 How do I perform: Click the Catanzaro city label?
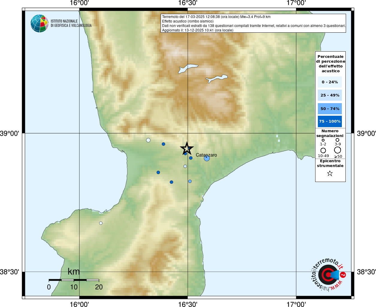point(206,155)
